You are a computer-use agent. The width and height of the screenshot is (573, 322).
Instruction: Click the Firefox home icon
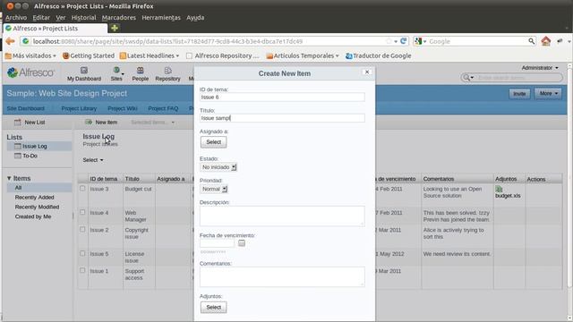click(546, 41)
